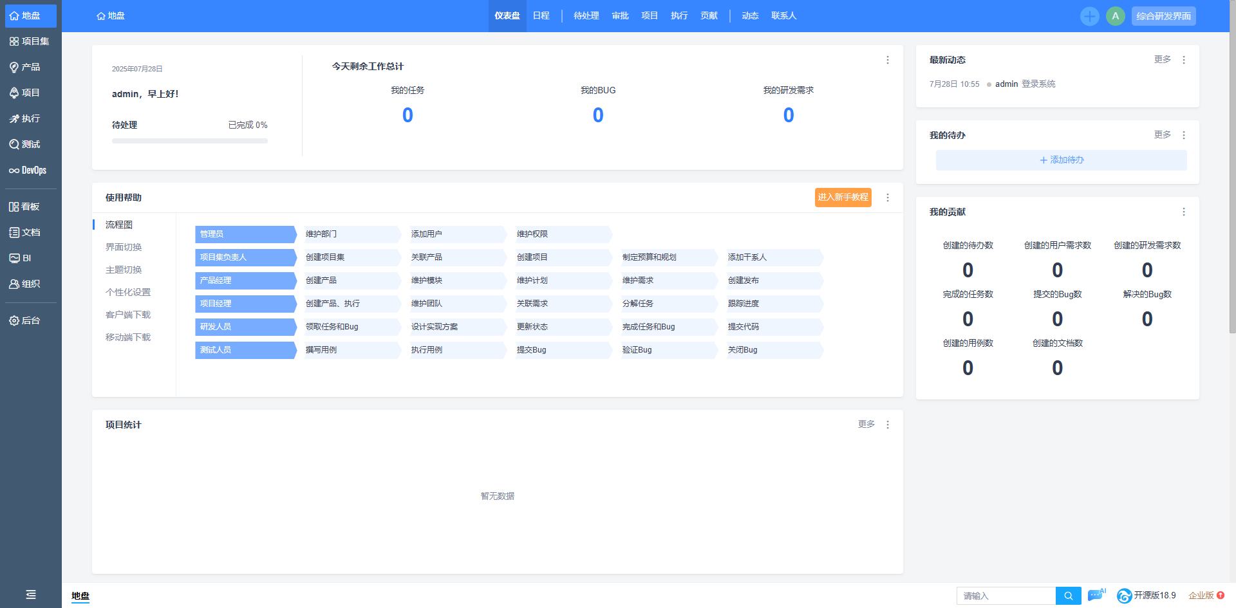Switch to the 项目 top tab
The height and width of the screenshot is (608, 1236).
[x=650, y=16]
